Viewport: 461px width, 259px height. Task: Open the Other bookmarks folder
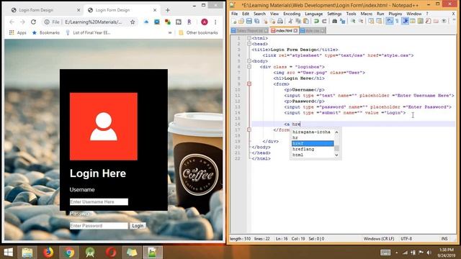(x=199, y=32)
